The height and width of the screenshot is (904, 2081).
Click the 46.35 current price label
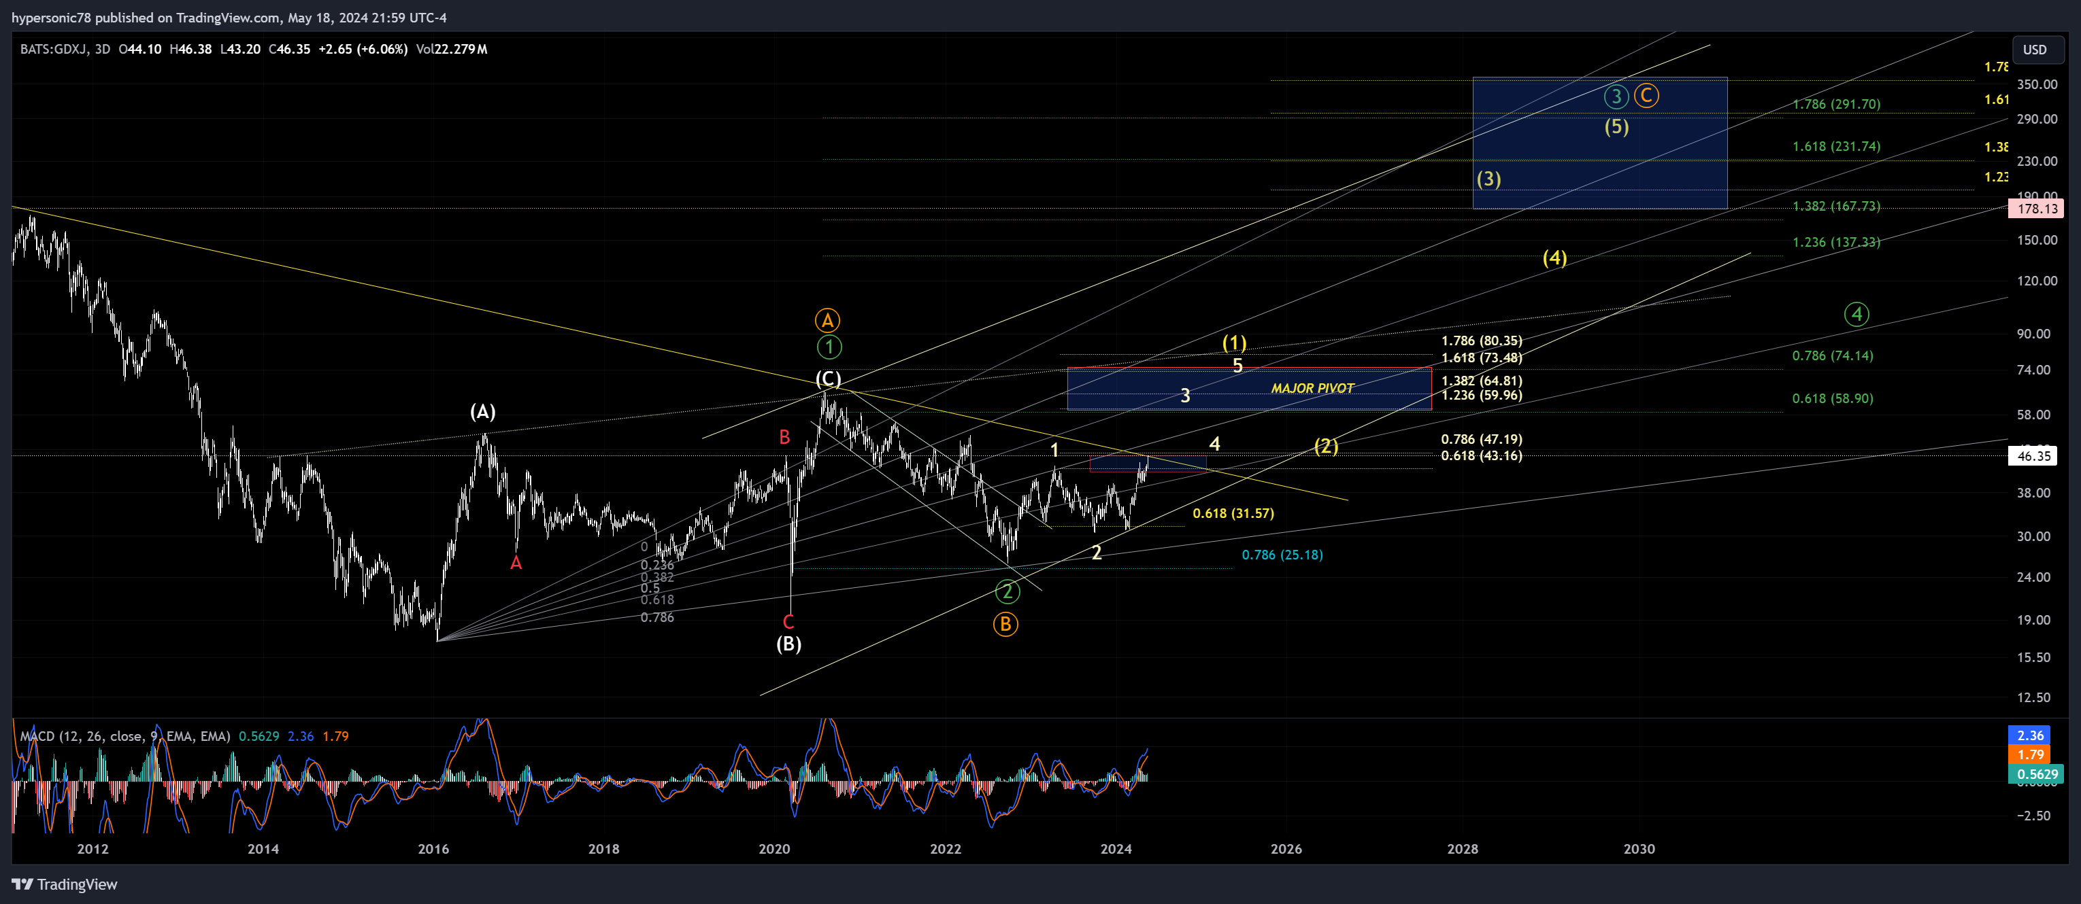coord(2033,456)
